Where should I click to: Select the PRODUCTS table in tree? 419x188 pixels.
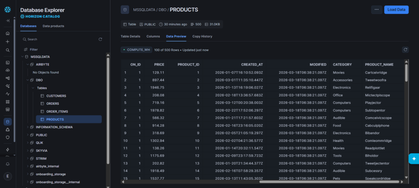point(69,119)
